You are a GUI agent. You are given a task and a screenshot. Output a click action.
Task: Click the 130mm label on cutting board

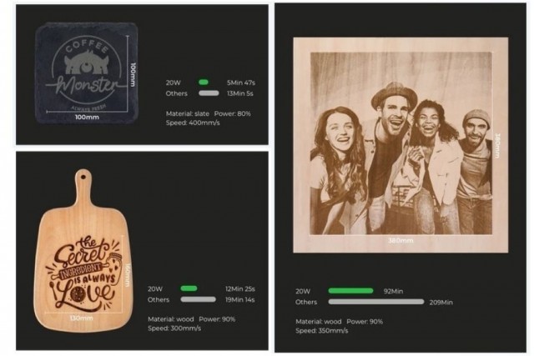[x=82, y=318]
